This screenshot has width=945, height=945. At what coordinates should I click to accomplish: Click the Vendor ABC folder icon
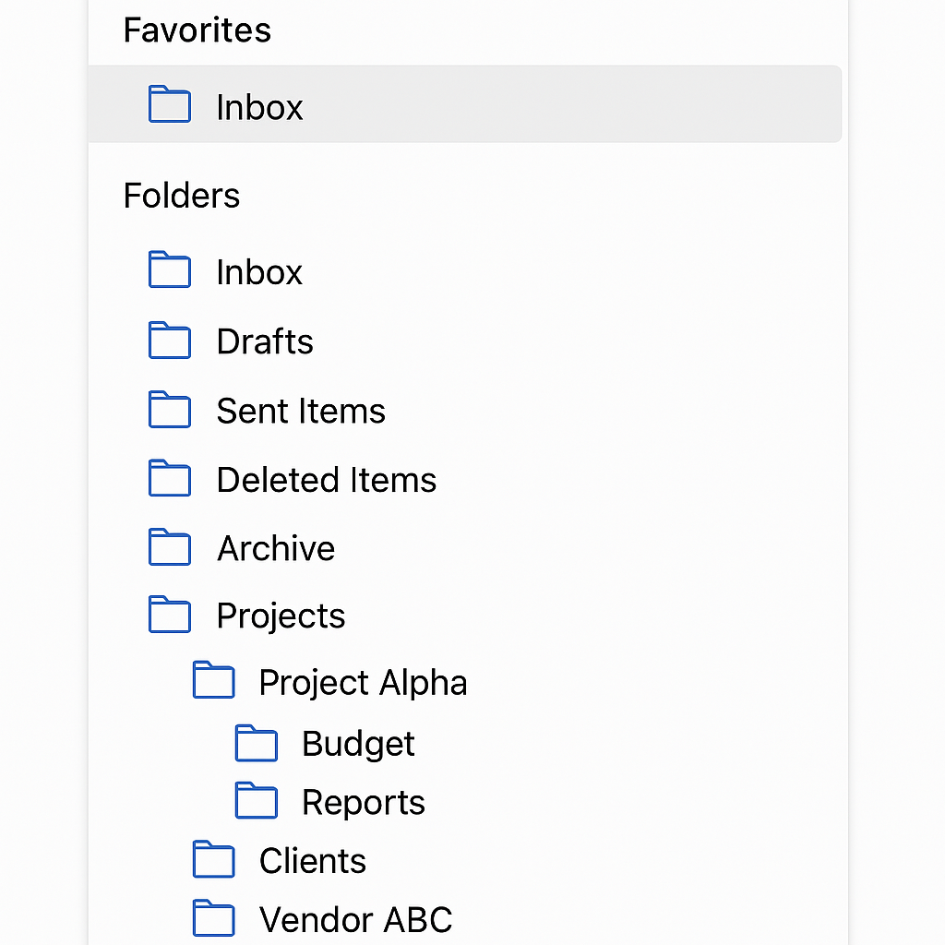[213, 918]
